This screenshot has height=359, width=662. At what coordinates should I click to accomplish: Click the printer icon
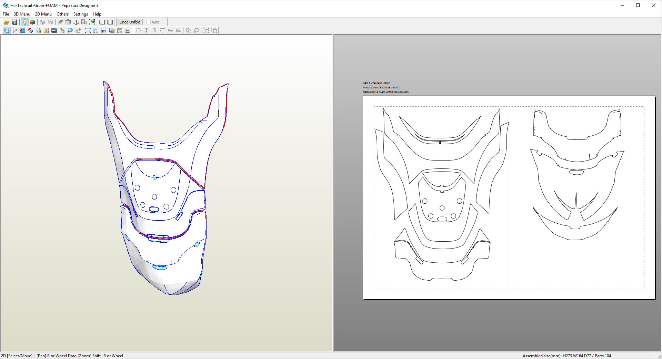(x=128, y=30)
